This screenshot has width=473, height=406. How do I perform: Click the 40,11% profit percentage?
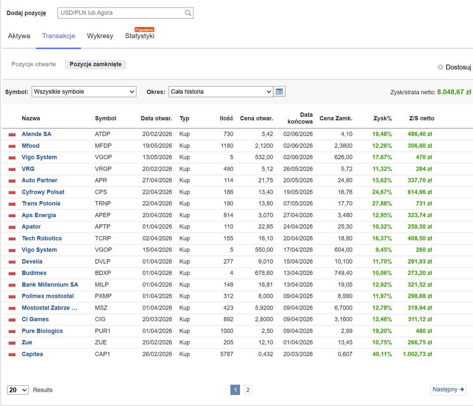pos(382,354)
